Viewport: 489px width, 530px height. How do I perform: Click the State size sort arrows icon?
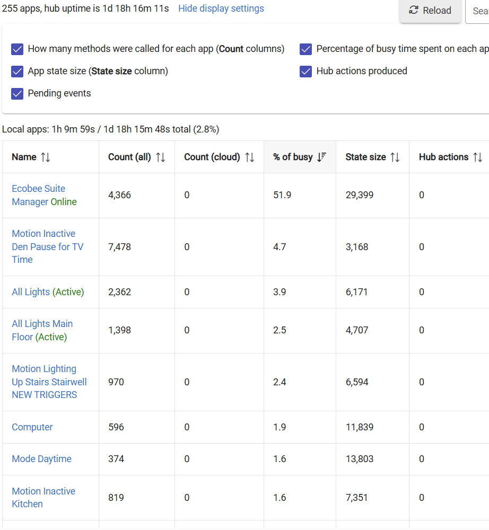tap(395, 157)
